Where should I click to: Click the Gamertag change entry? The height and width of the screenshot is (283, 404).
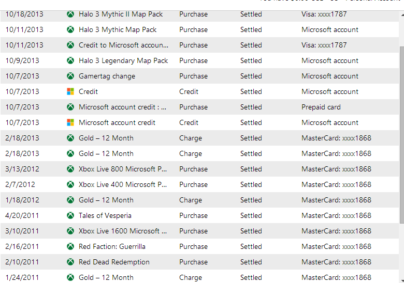click(107, 76)
